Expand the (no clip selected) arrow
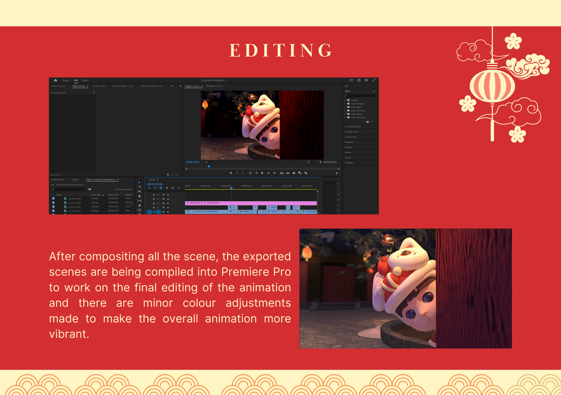Screen dimensions: 561x395 94,93
